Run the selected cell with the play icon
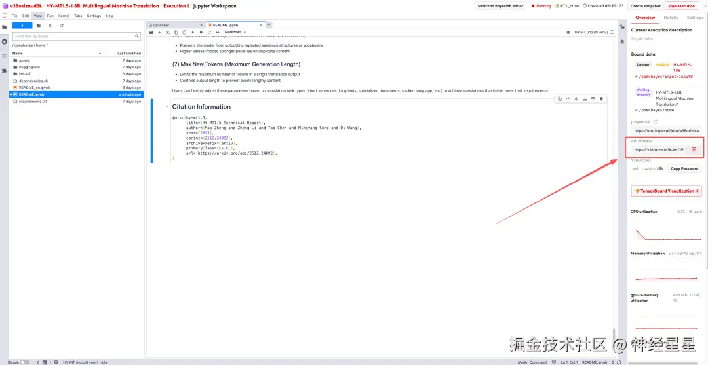The height and width of the screenshot is (365, 708). point(193,33)
